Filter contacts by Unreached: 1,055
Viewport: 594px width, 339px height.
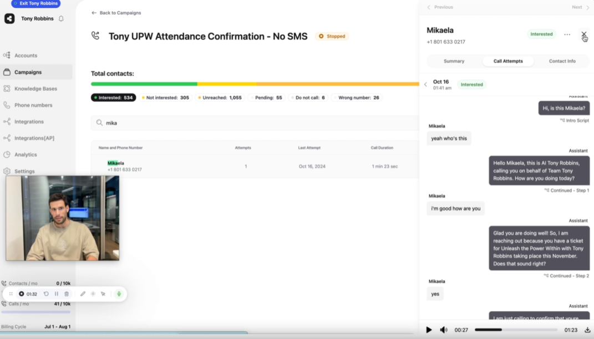[x=220, y=97]
